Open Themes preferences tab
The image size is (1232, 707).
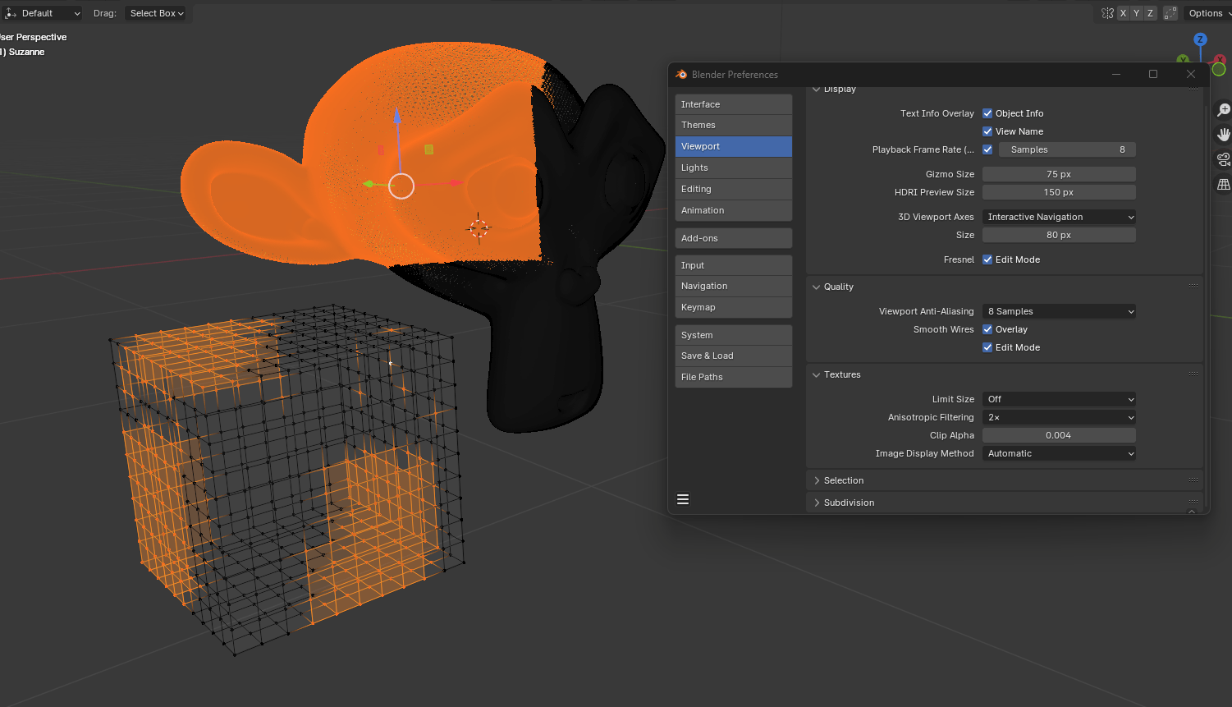pos(734,125)
